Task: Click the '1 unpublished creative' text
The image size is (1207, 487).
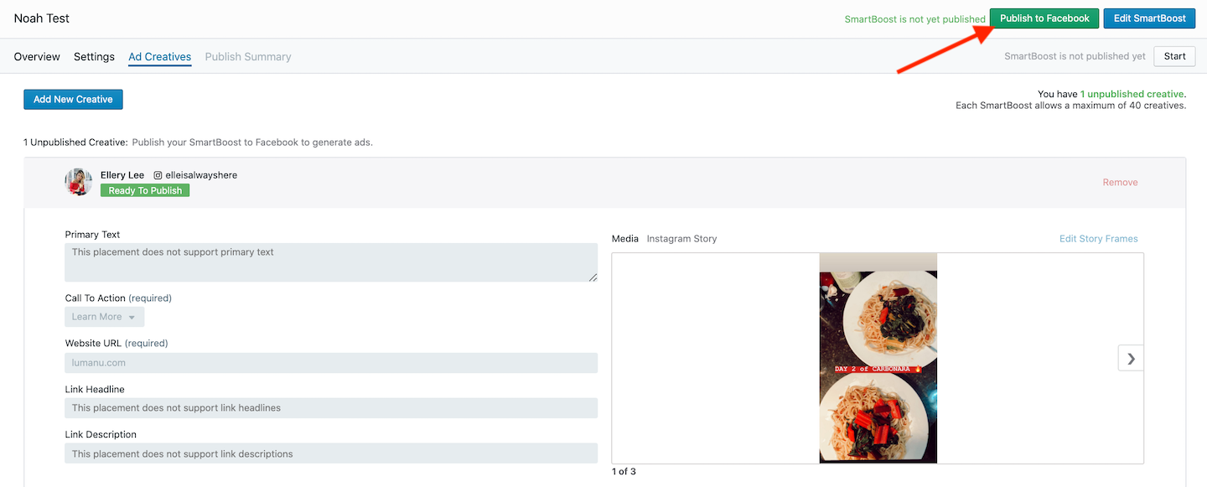Action: pos(1132,94)
